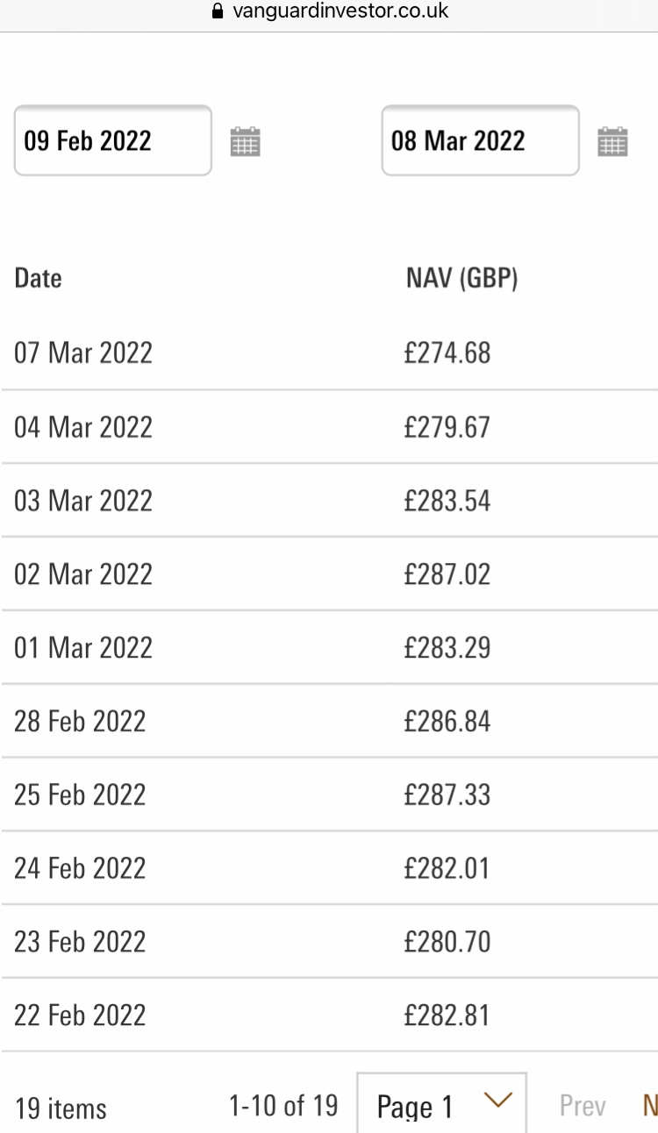Select the 23 Feb 2022 row date
The height and width of the screenshot is (1133, 658).
[x=80, y=943]
